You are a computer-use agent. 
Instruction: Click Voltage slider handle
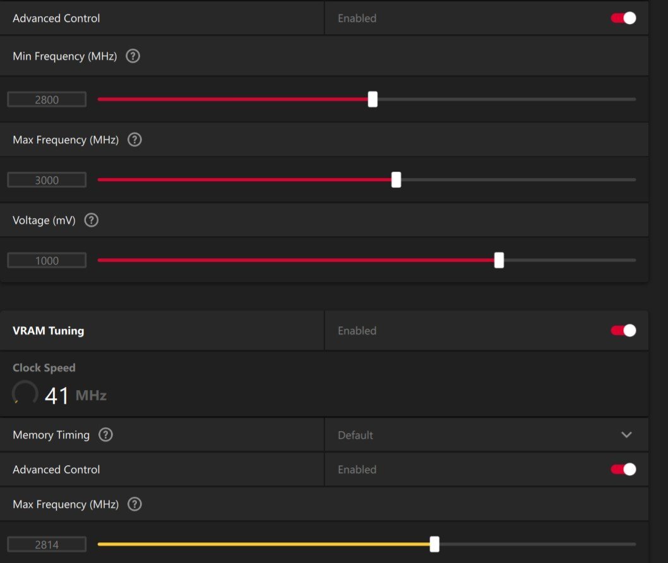[x=499, y=260]
